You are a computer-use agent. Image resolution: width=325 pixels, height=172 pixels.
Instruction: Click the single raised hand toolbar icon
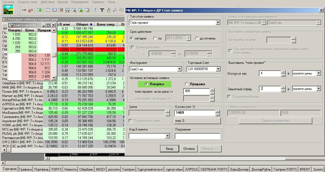pyautogui.click(x=109, y=10)
